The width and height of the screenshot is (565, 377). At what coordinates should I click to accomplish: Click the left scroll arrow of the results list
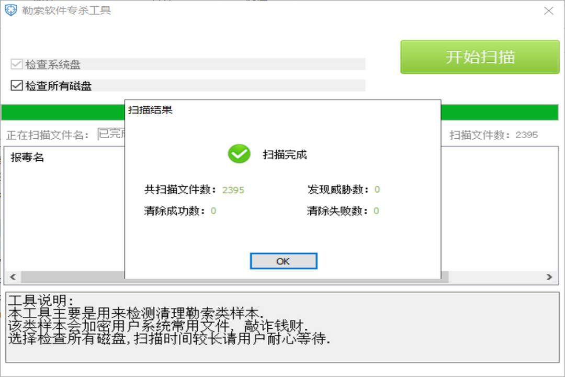pos(13,277)
